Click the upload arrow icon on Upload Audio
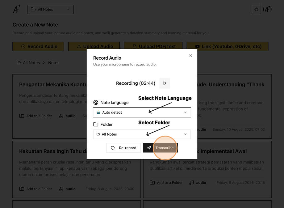The width and height of the screenshot is (284, 208). point(79,46)
